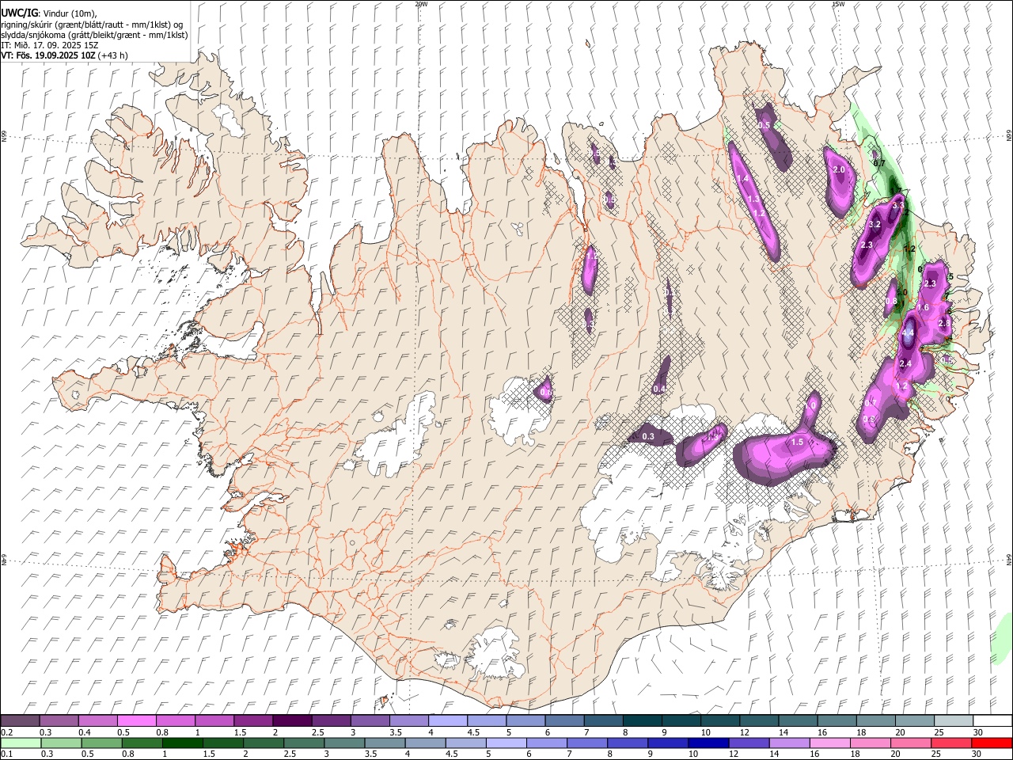
Task: Pick the mid green 0.5 swatch in the lower legend
Action: 101,743
